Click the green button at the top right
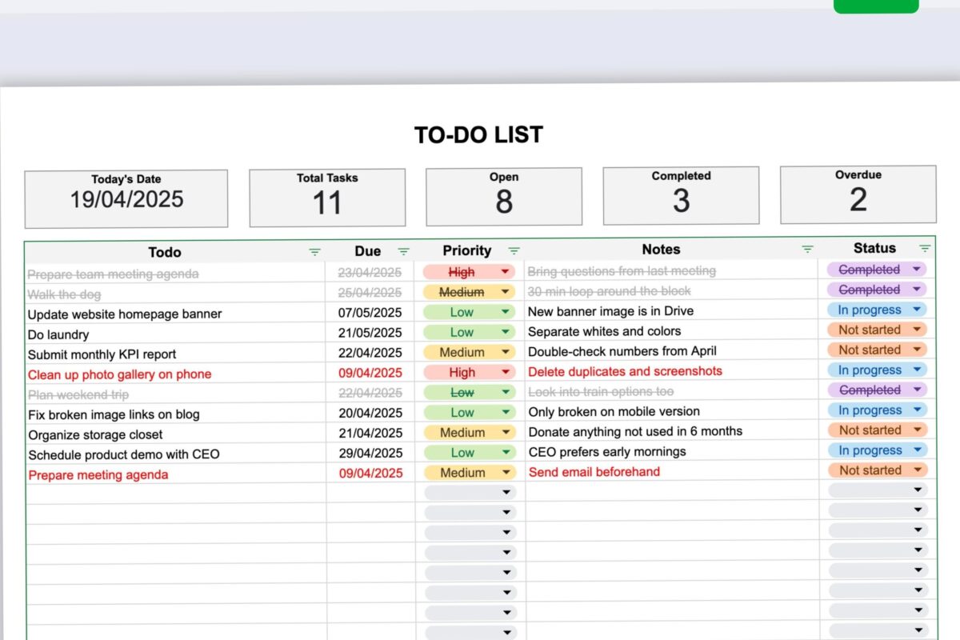960x640 pixels. point(875,5)
